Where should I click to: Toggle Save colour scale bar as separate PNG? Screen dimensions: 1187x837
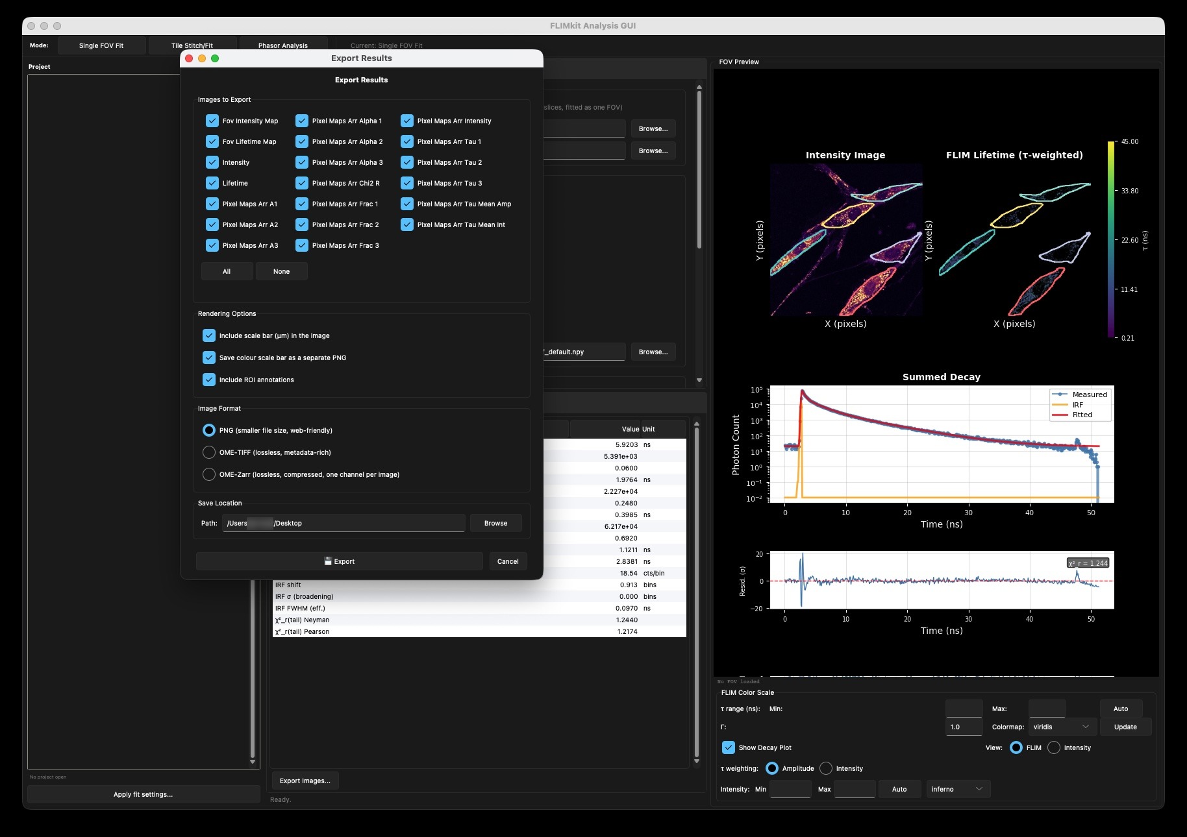click(x=209, y=358)
